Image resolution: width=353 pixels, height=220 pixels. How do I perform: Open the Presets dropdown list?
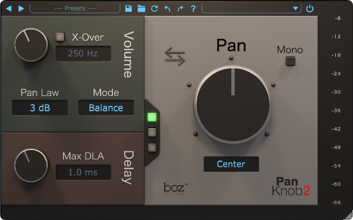click(75, 9)
